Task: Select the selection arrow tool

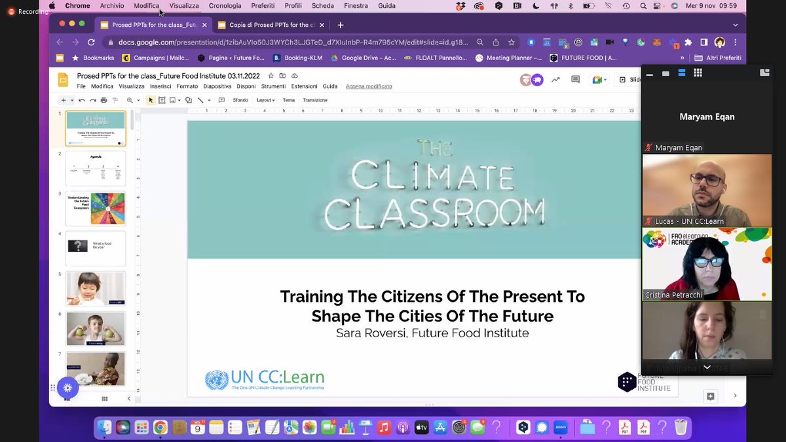Action: [x=151, y=100]
